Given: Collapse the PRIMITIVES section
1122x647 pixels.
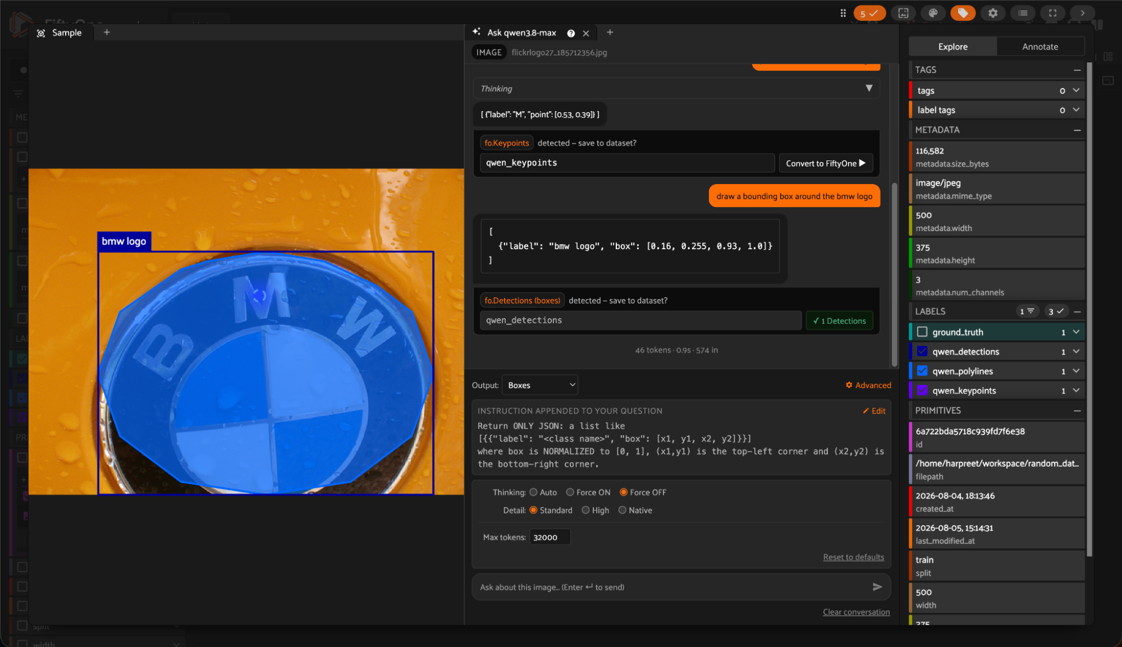Looking at the screenshot, I should coord(1077,411).
